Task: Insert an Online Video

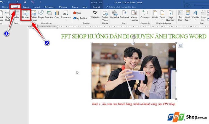Action: [105, 16]
